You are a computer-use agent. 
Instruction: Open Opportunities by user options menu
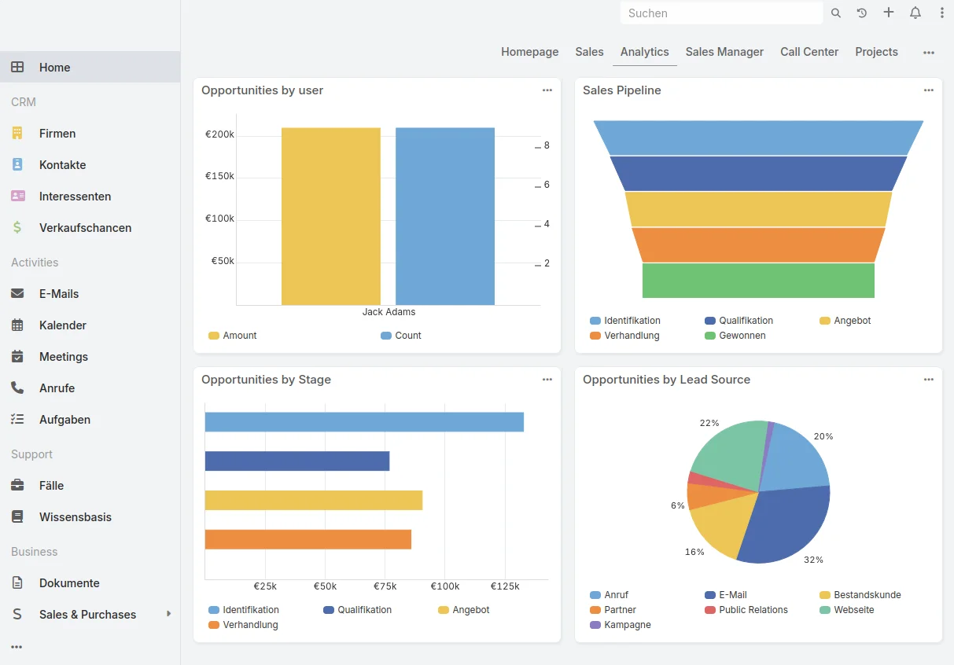coord(547,90)
